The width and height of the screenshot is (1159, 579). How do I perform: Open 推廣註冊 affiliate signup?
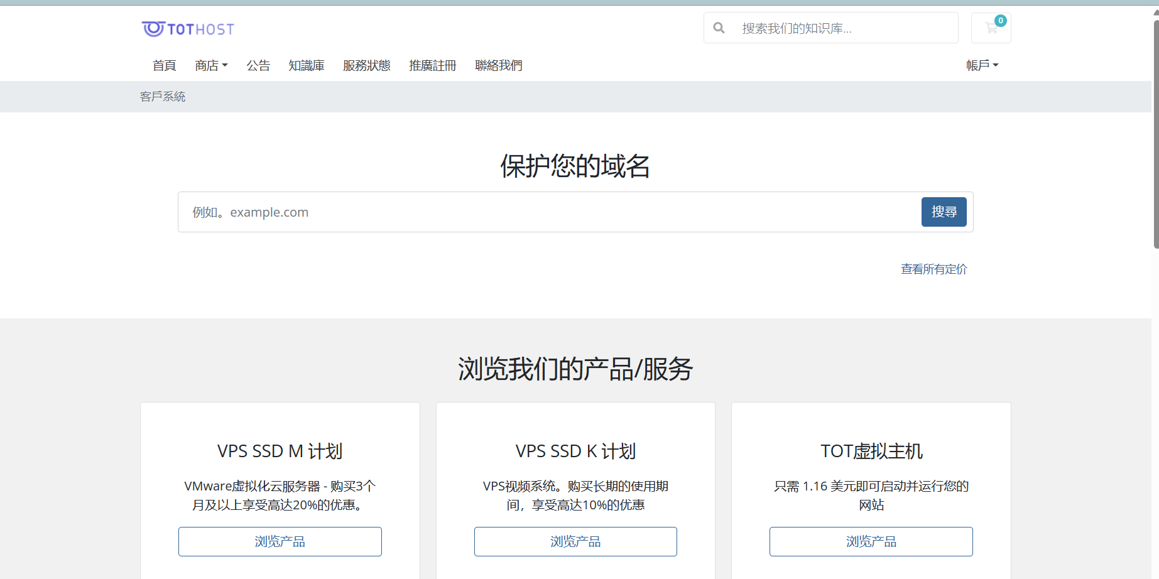pos(432,65)
